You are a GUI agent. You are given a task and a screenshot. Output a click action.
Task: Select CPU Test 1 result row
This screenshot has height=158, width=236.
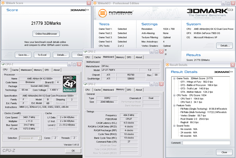click(192, 99)
